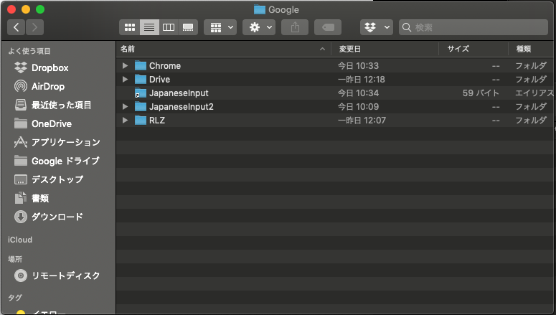Select the JapaneseInput alias row

click(x=335, y=93)
